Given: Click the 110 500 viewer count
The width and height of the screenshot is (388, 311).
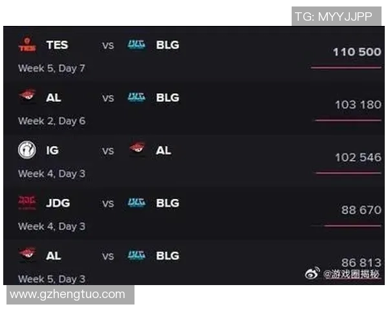Looking at the screenshot, I should [x=357, y=52].
